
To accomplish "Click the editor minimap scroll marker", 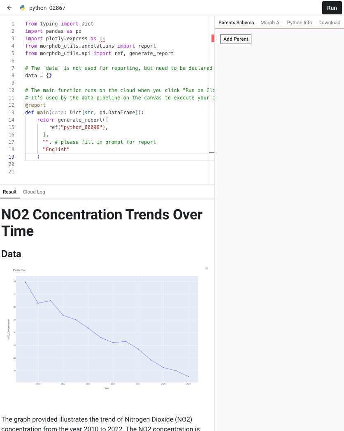I will 212,152.
